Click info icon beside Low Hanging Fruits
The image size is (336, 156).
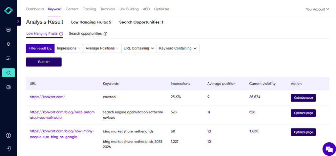(61, 34)
